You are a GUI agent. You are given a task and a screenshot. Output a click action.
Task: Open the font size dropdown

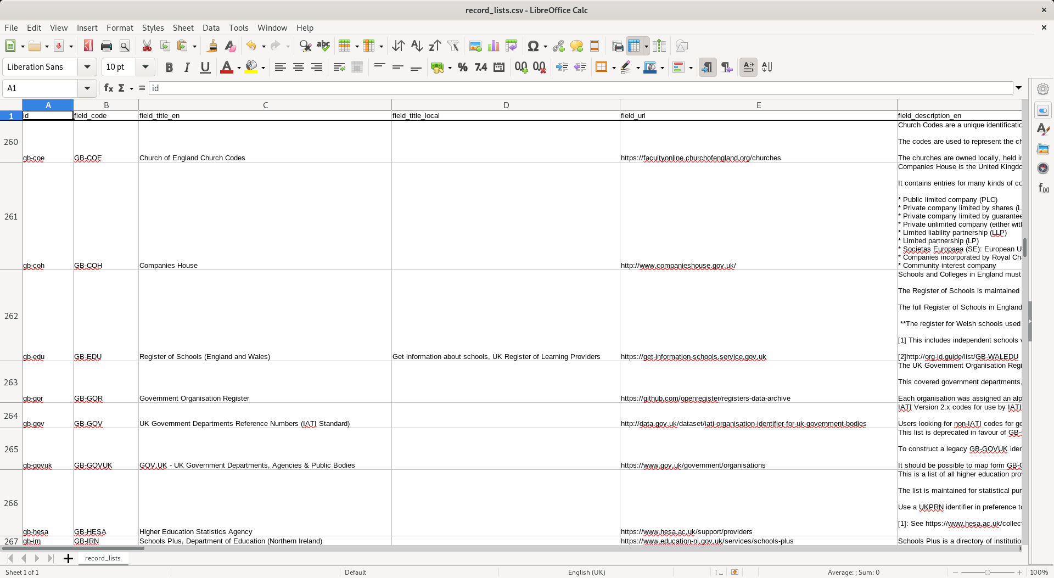tap(145, 67)
